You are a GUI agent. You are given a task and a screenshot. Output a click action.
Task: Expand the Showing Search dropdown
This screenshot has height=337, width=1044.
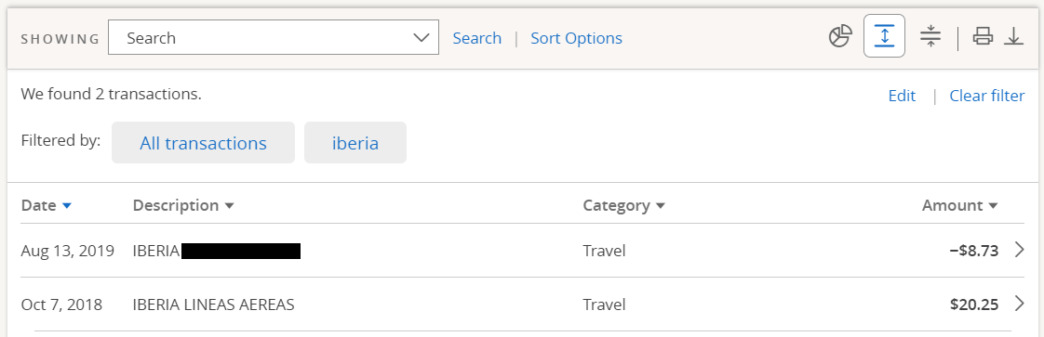[273, 37]
